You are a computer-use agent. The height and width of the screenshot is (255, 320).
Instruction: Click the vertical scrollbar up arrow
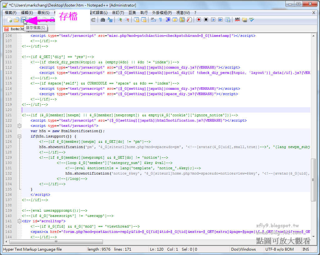[x=313, y=36]
